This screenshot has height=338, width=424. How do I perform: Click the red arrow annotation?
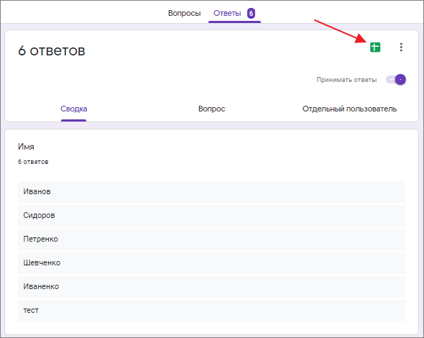coord(340,31)
